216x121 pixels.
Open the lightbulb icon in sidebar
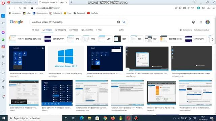click(3, 97)
